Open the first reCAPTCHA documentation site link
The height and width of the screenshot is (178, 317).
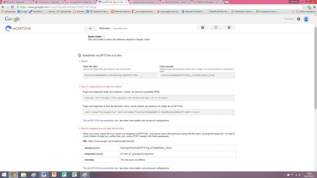(100, 120)
